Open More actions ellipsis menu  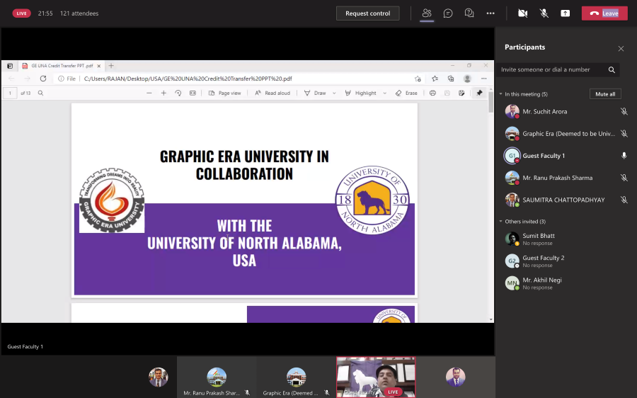coord(490,13)
